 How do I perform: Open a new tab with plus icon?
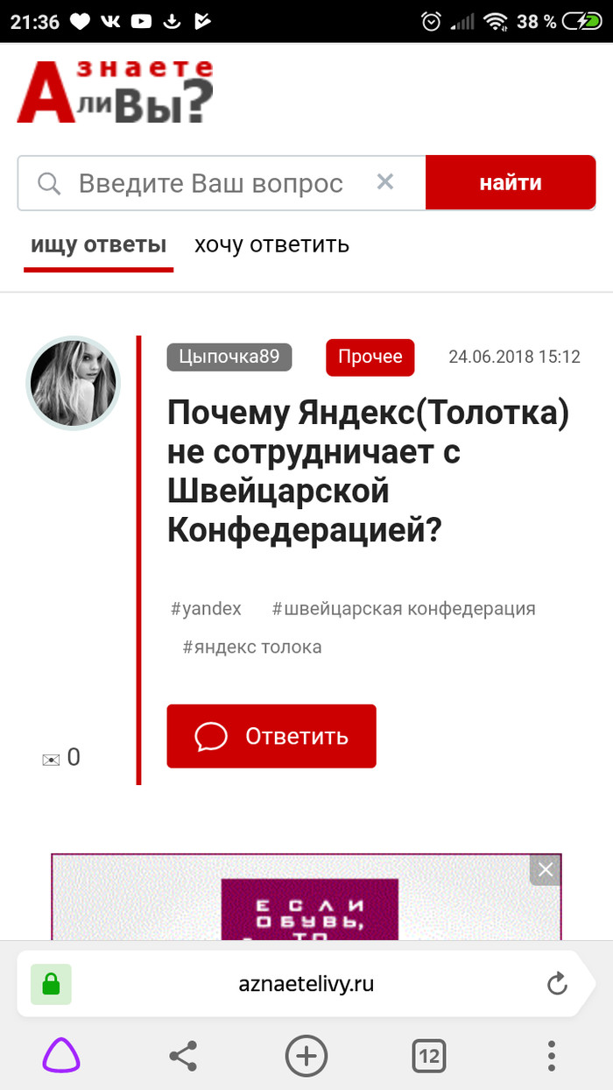click(x=306, y=1056)
